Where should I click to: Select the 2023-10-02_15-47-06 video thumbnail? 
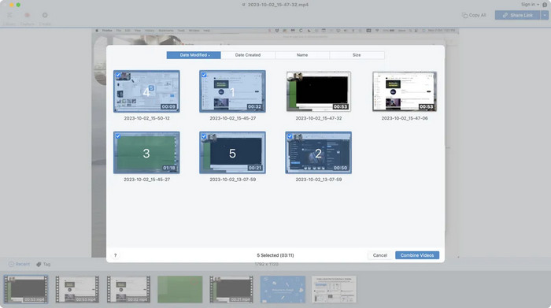405,91
